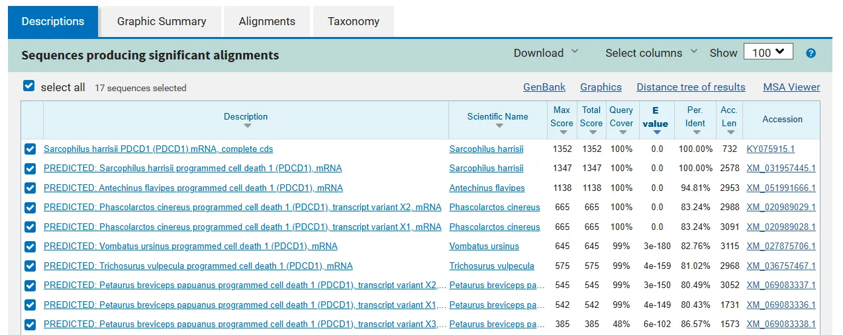Select the 3e-180 E value cell
This screenshot has height=335, width=843.
[x=657, y=246]
